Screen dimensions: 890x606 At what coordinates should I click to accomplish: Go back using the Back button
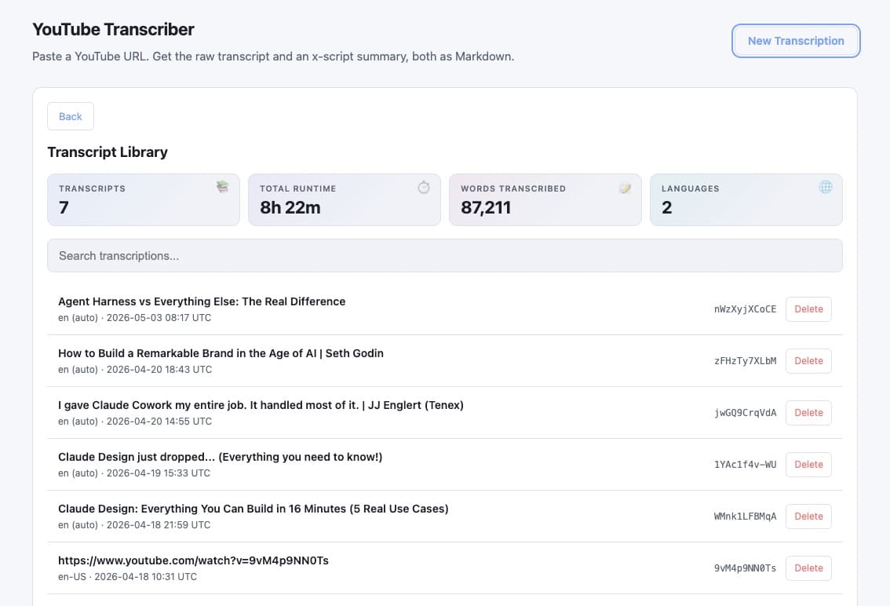(71, 116)
